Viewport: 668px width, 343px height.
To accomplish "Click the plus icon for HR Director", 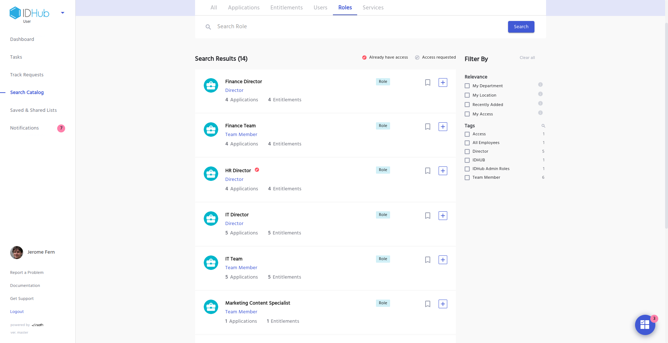I will [443, 171].
